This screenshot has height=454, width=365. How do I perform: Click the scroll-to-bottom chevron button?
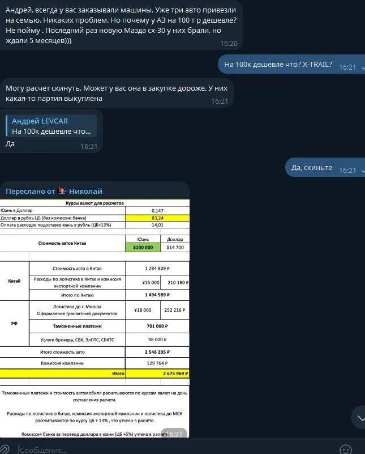pyautogui.click(x=359, y=418)
